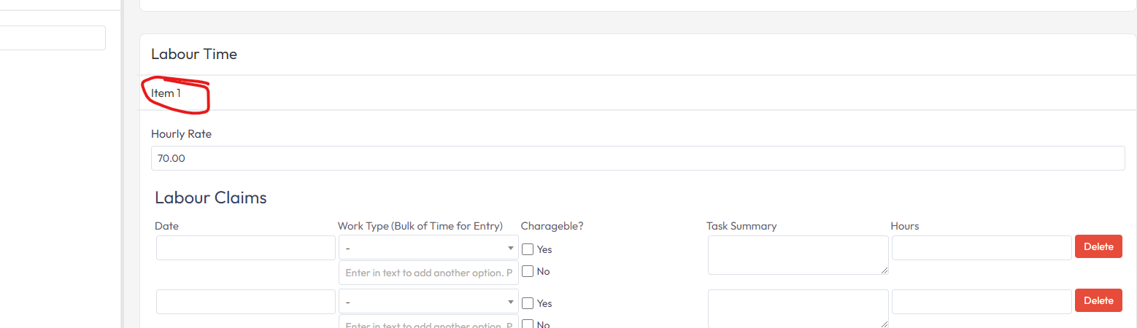The height and width of the screenshot is (328, 1137).
Task: Focus the first row Hours field
Action: pos(981,248)
